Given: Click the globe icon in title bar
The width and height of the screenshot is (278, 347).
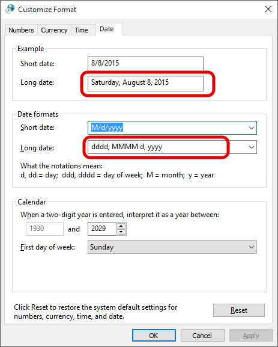Looking at the screenshot, I should click(x=10, y=9).
